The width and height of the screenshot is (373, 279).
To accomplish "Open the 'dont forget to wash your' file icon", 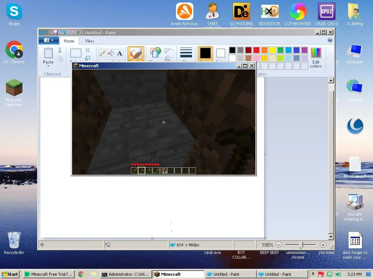I will 355,245.
